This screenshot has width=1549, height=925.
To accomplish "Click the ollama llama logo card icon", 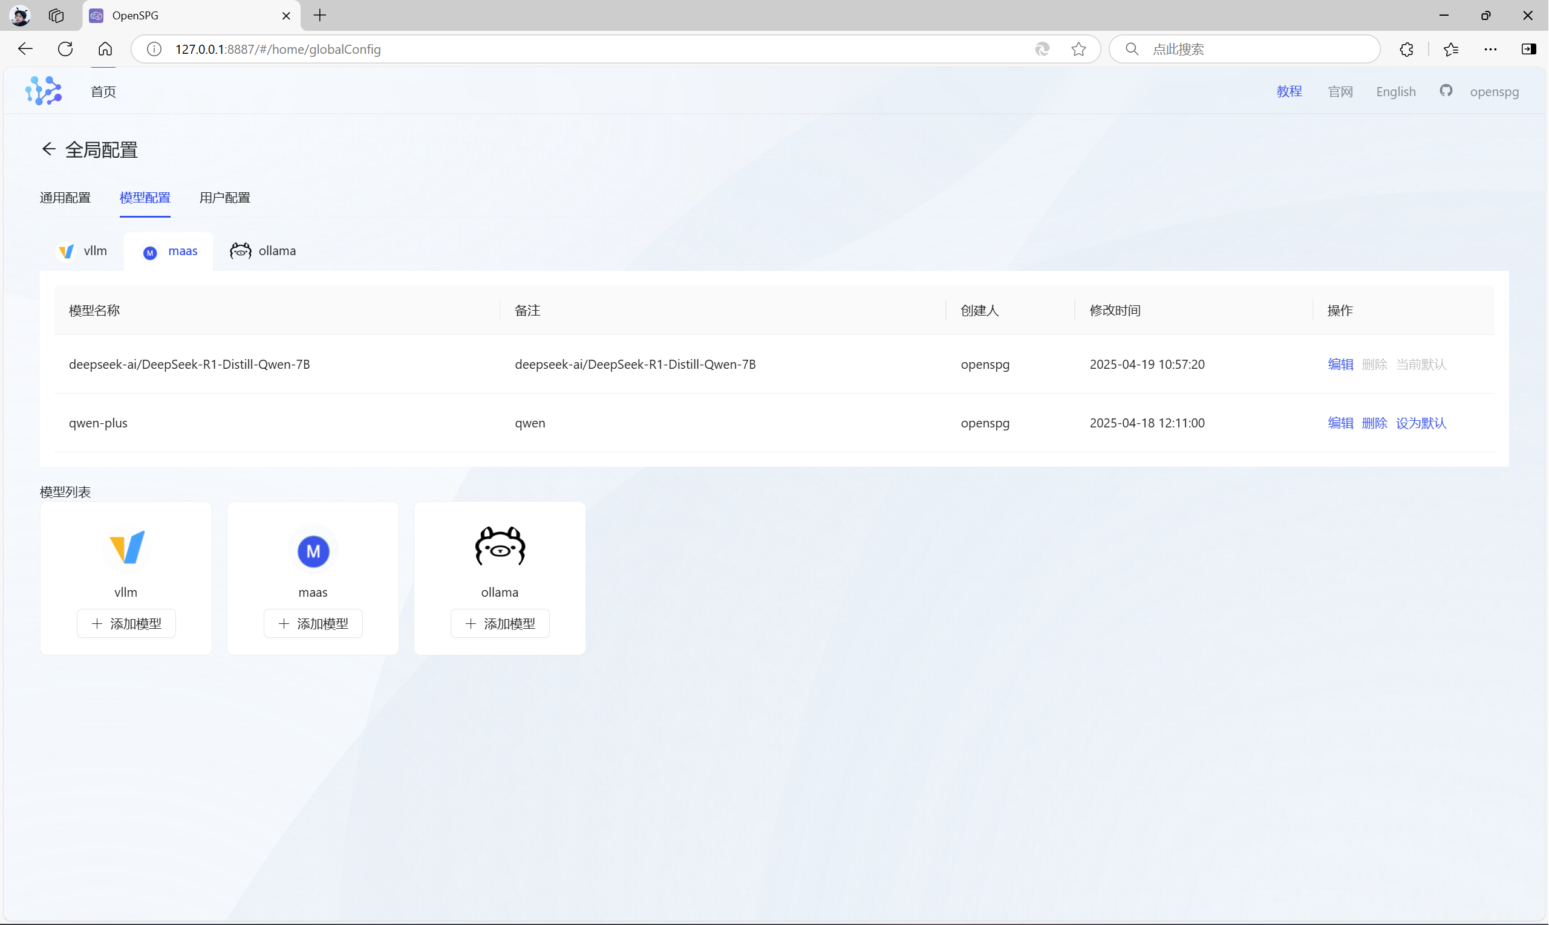I will pyautogui.click(x=500, y=547).
